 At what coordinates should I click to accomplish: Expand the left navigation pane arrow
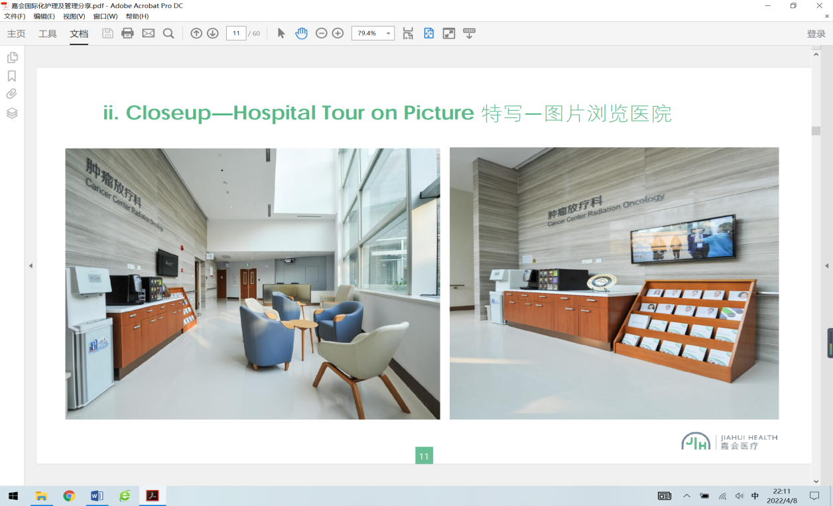coord(30,265)
